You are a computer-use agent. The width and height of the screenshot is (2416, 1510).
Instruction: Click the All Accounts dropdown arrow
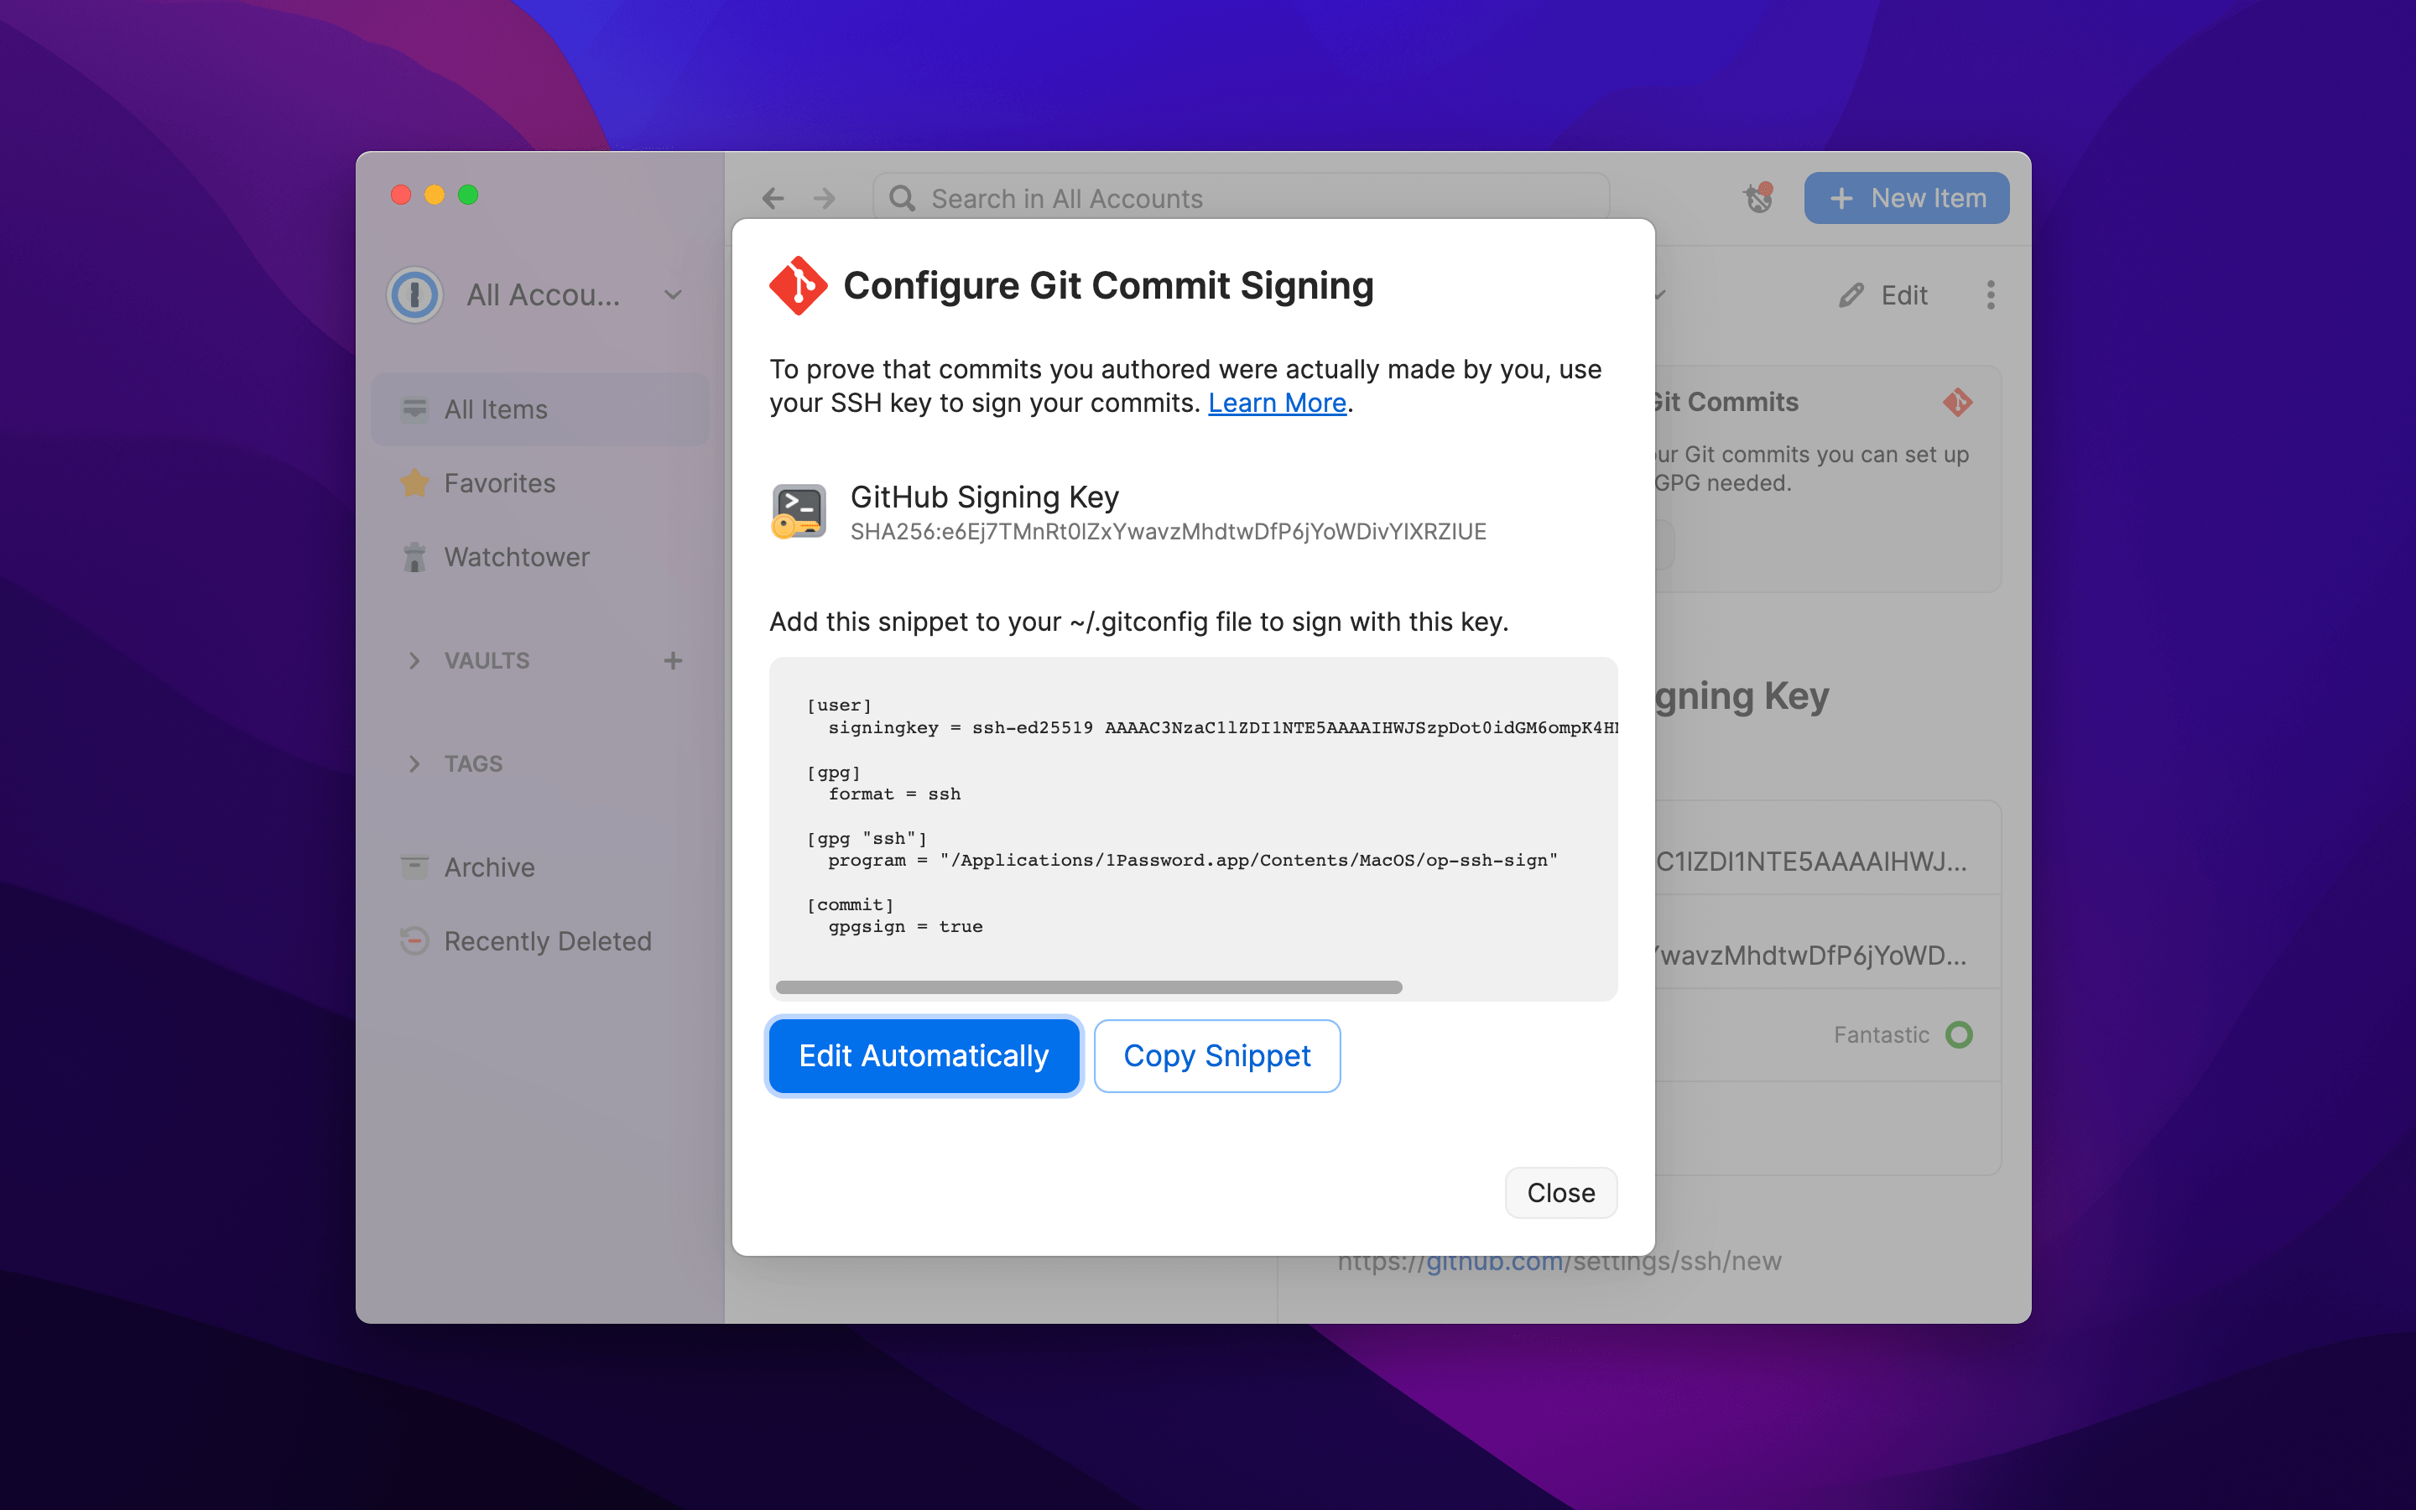point(685,294)
